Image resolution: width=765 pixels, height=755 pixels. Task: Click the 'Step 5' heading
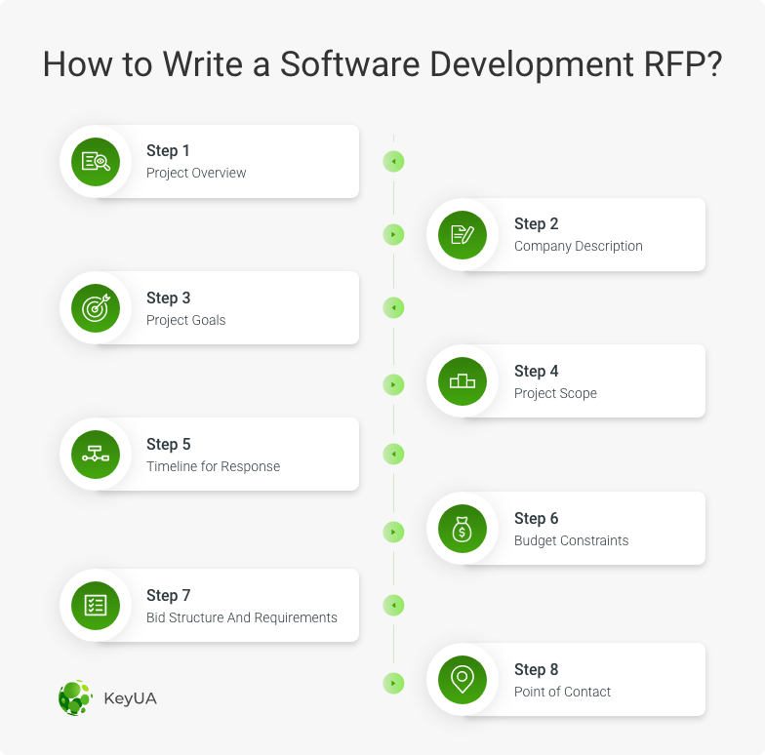(168, 445)
